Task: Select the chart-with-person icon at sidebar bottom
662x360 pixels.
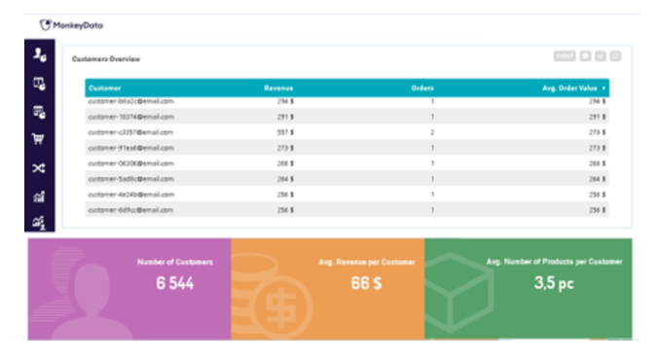Action: [39, 222]
